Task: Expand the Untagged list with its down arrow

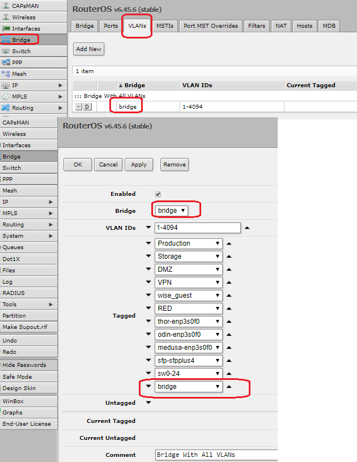Action: click(x=148, y=403)
